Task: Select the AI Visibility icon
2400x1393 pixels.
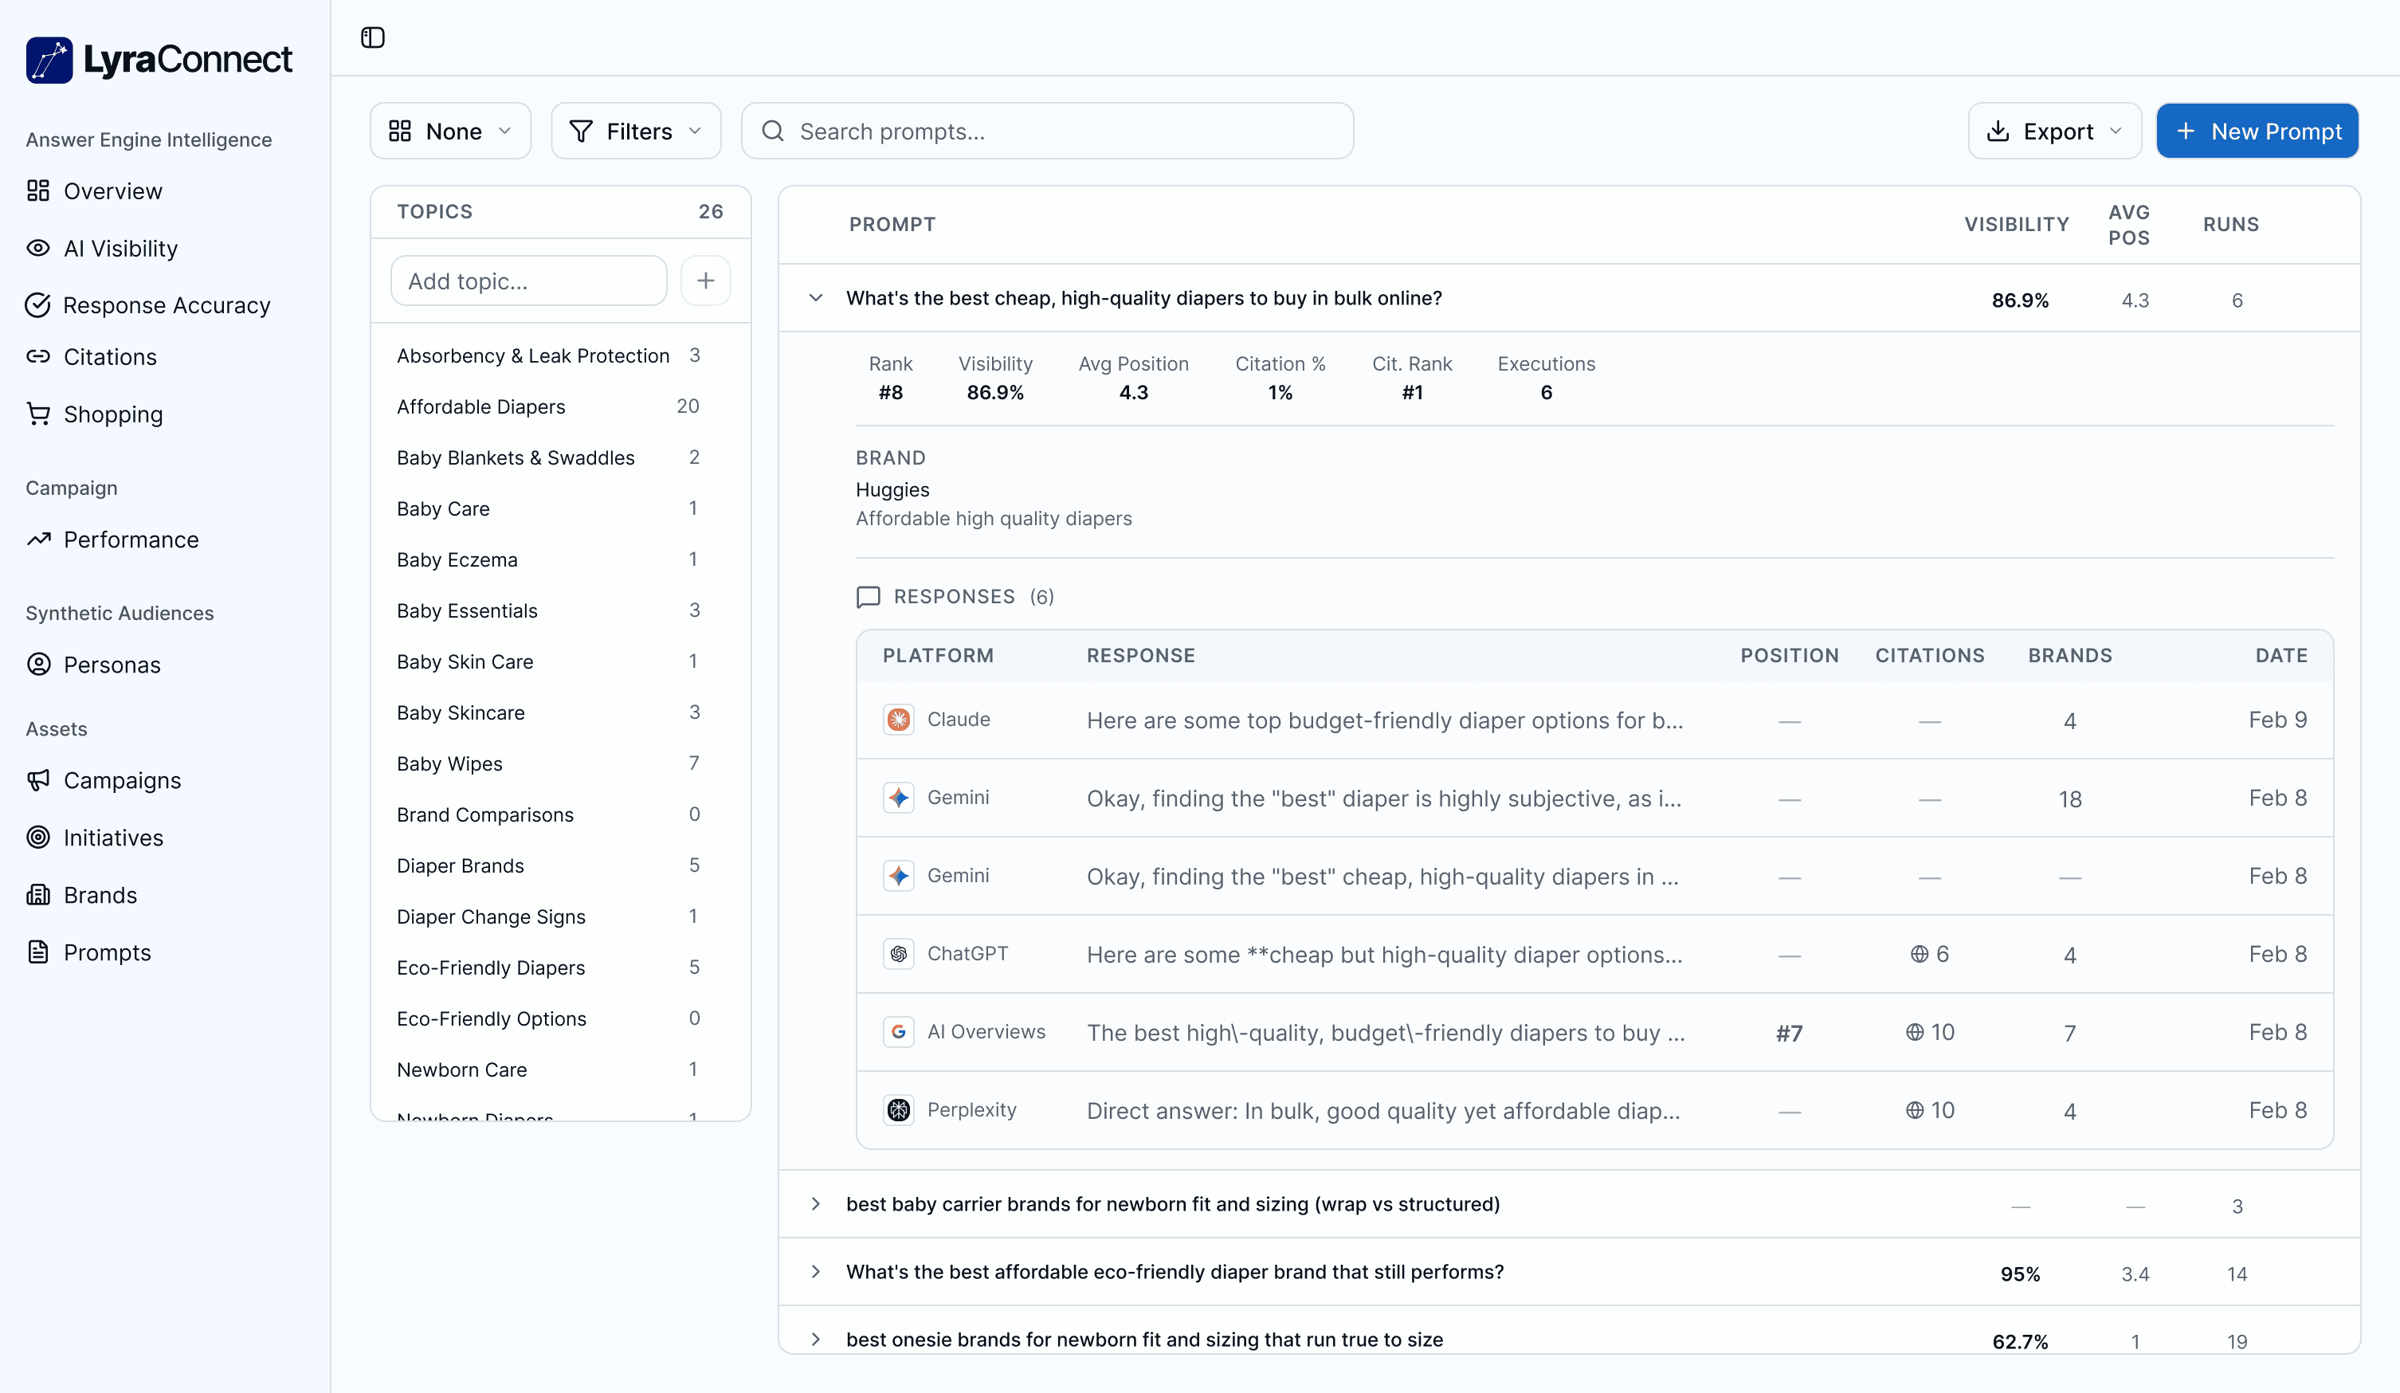Action: click(38, 248)
